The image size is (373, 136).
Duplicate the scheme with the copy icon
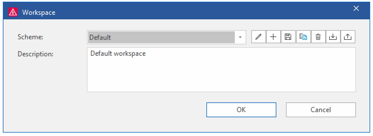pyautogui.click(x=303, y=37)
